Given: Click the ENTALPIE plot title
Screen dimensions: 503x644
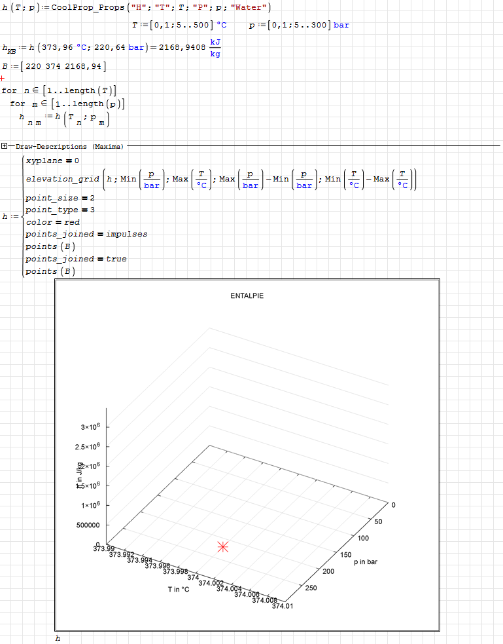Looking at the screenshot, I should [247, 295].
